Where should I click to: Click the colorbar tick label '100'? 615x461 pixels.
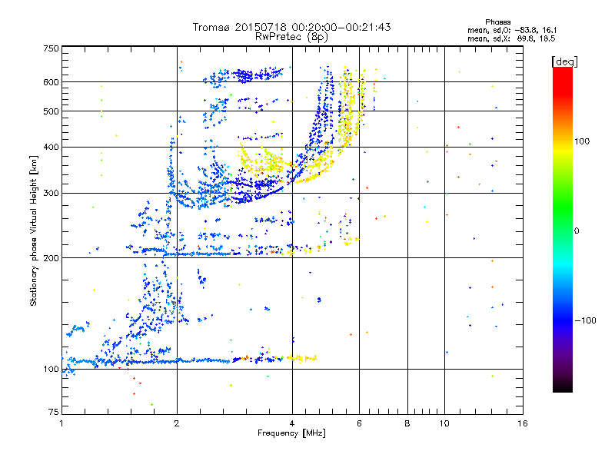582,141
